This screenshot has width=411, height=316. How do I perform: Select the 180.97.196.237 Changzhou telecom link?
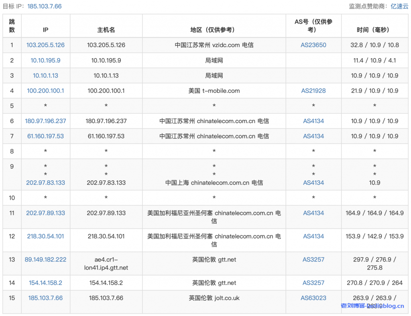[x=45, y=121]
